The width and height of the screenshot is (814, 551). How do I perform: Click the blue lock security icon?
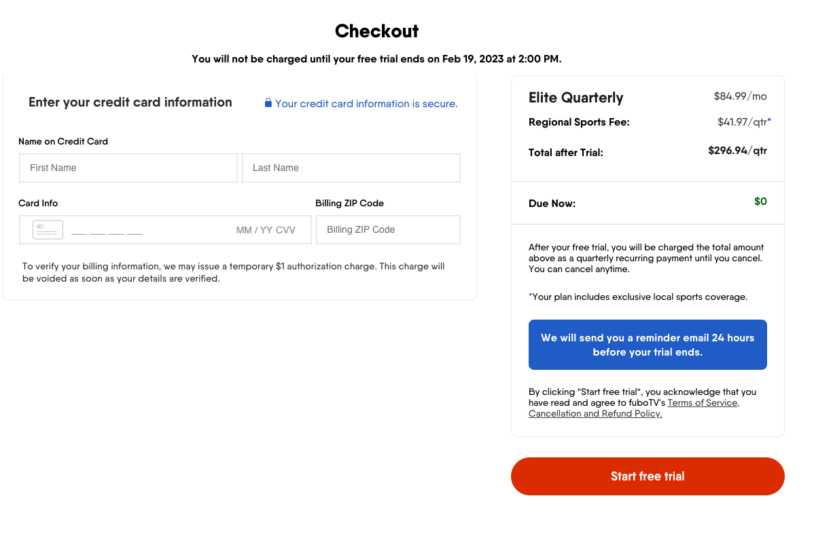(x=268, y=102)
